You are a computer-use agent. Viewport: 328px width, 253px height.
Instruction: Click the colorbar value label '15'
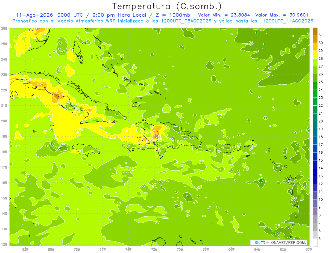point(321,160)
